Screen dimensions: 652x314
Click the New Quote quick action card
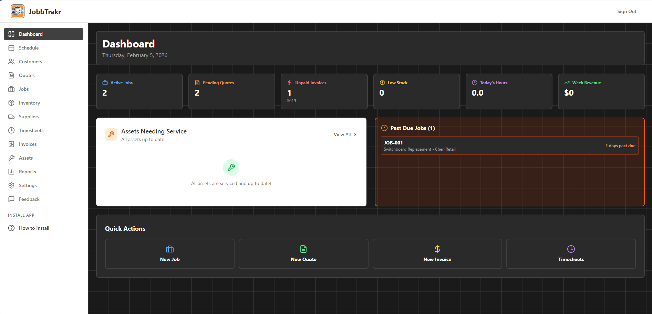[x=303, y=254]
